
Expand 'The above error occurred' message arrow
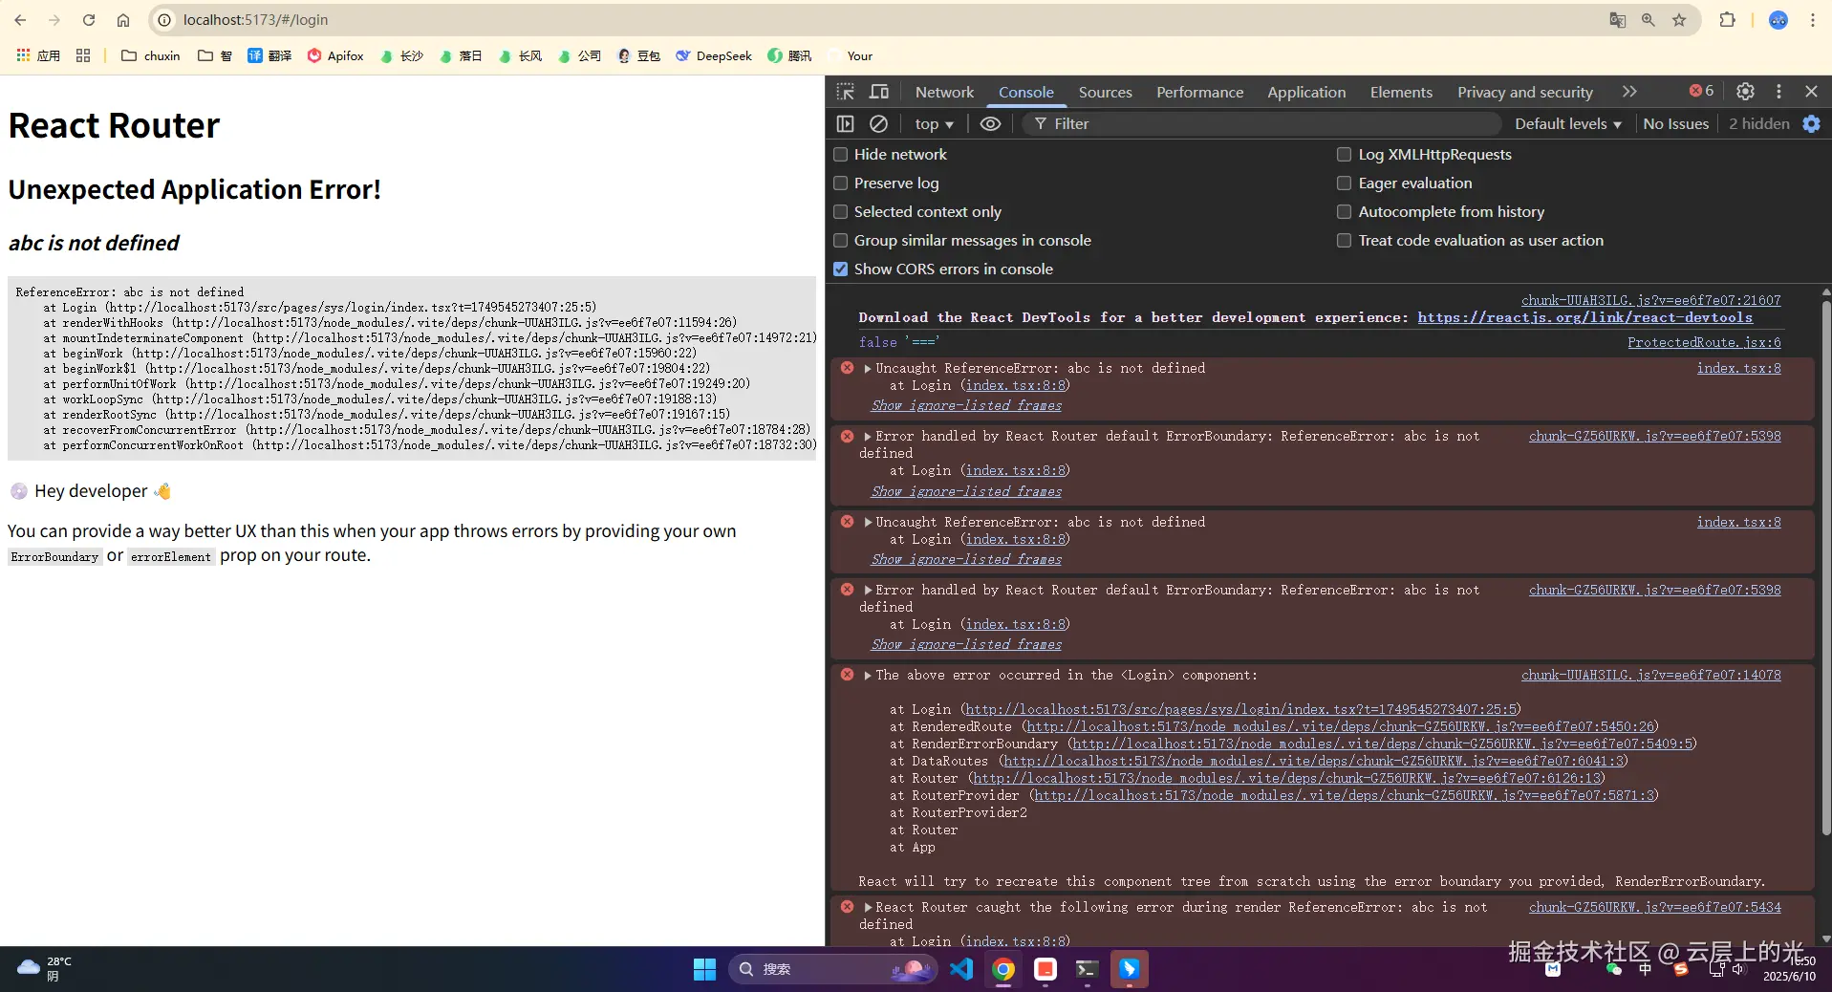868,676
